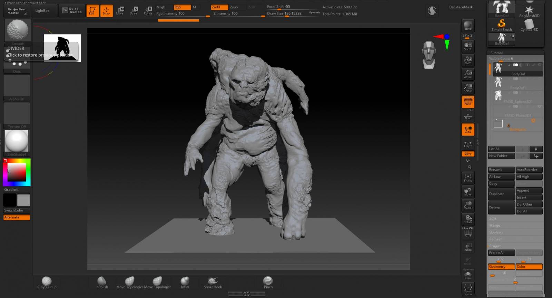Open the LightBox browser
The height and width of the screenshot is (298, 552).
pyautogui.click(x=42, y=11)
